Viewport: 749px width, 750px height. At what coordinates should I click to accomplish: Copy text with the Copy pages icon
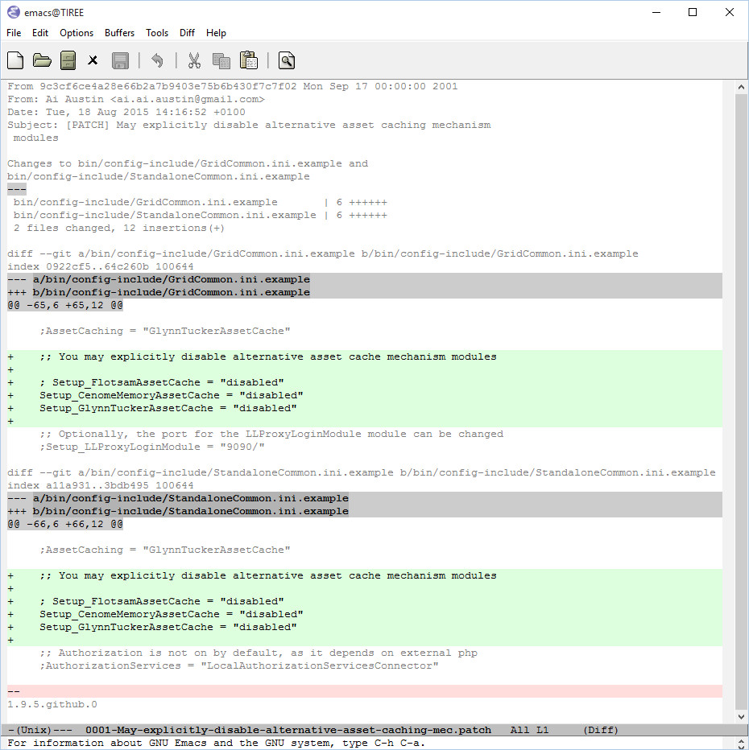click(221, 60)
